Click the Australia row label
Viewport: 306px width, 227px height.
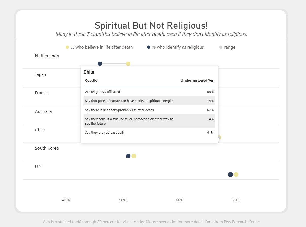click(43, 111)
